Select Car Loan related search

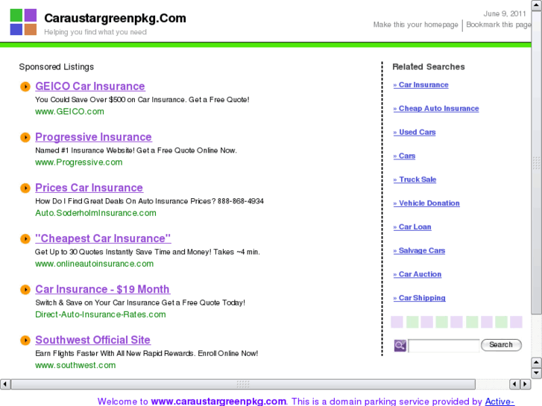pos(412,227)
